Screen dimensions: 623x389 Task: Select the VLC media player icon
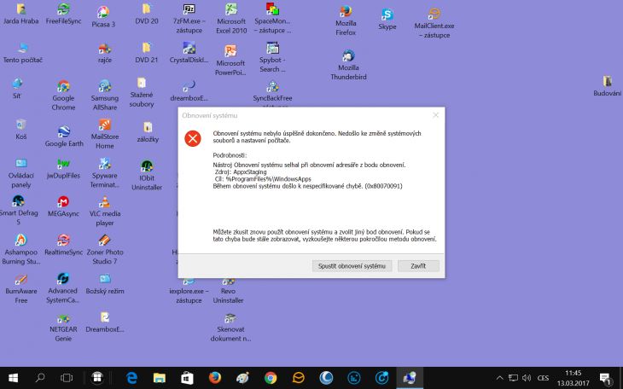click(x=105, y=211)
